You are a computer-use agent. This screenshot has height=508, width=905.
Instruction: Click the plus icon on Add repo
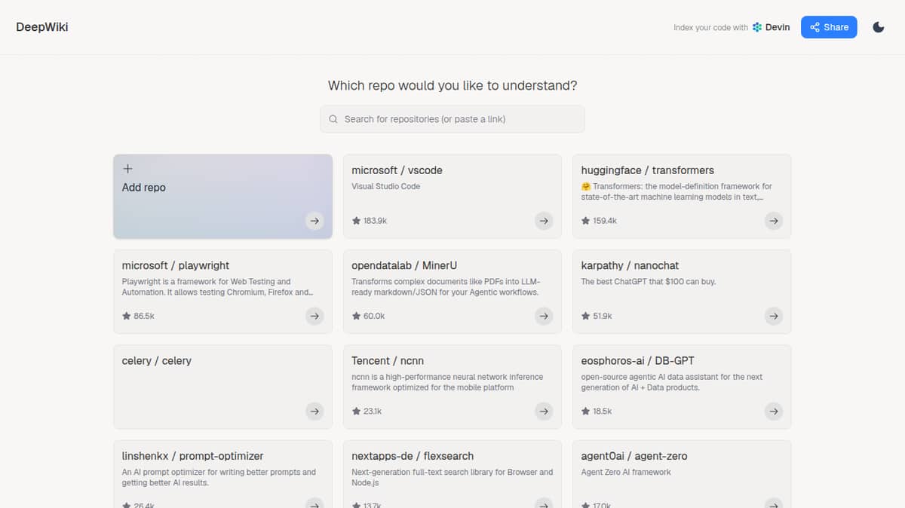tap(127, 169)
